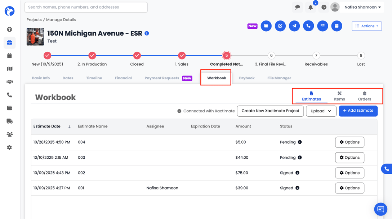392x219 pixels.
Task: Switch to the Financial tab
Action: pyautogui.click(x=123, y=78)
